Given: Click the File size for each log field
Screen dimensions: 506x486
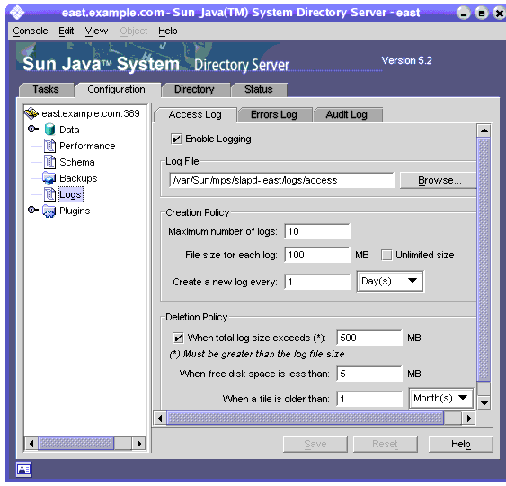Looking at the screenshot, I should 317,255.
